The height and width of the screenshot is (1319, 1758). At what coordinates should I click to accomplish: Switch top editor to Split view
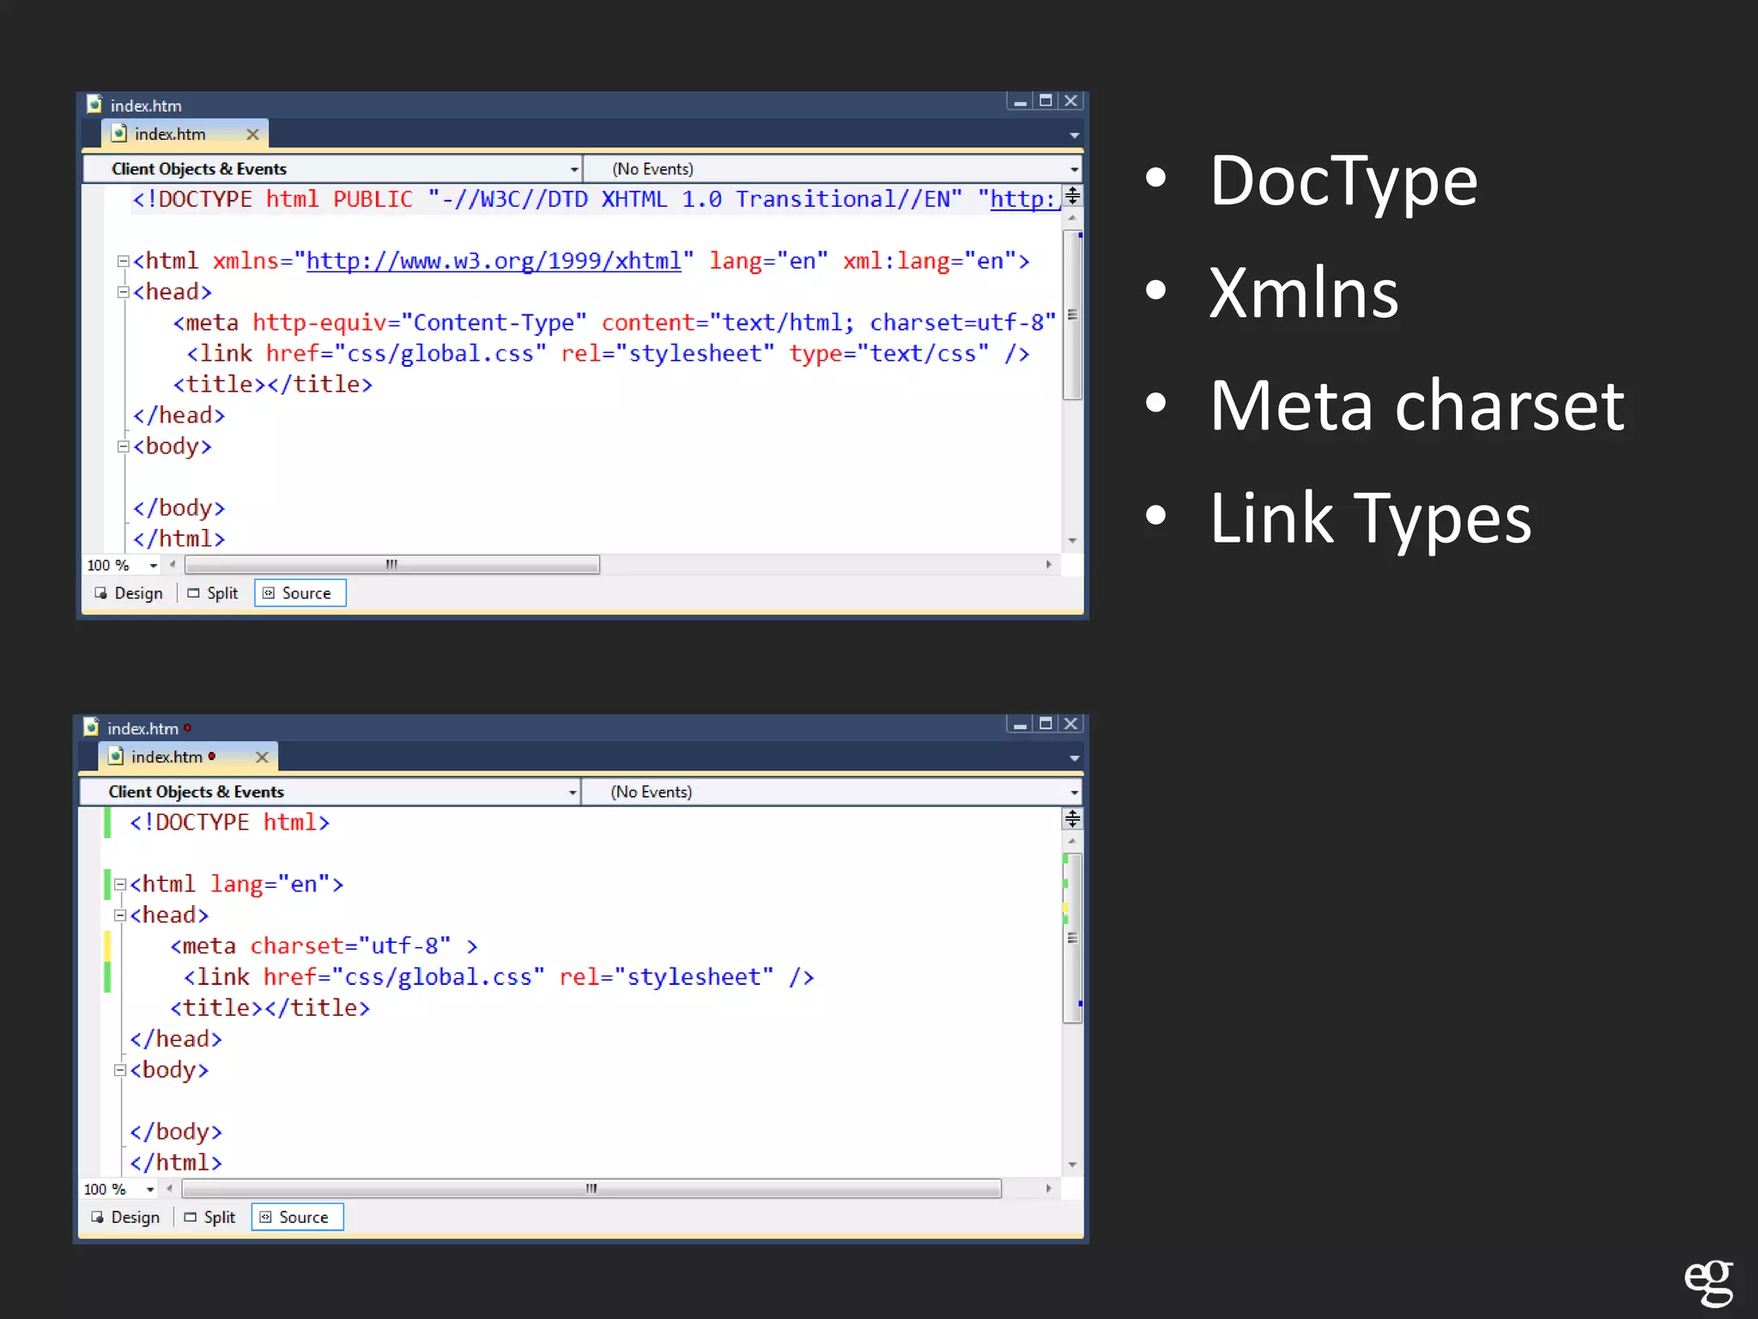coord(213,593)
